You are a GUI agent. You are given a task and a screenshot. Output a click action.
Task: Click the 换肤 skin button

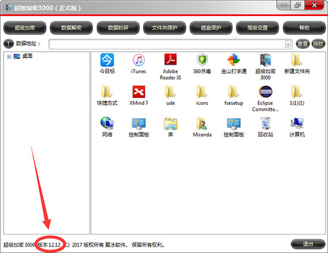(318, 44)
